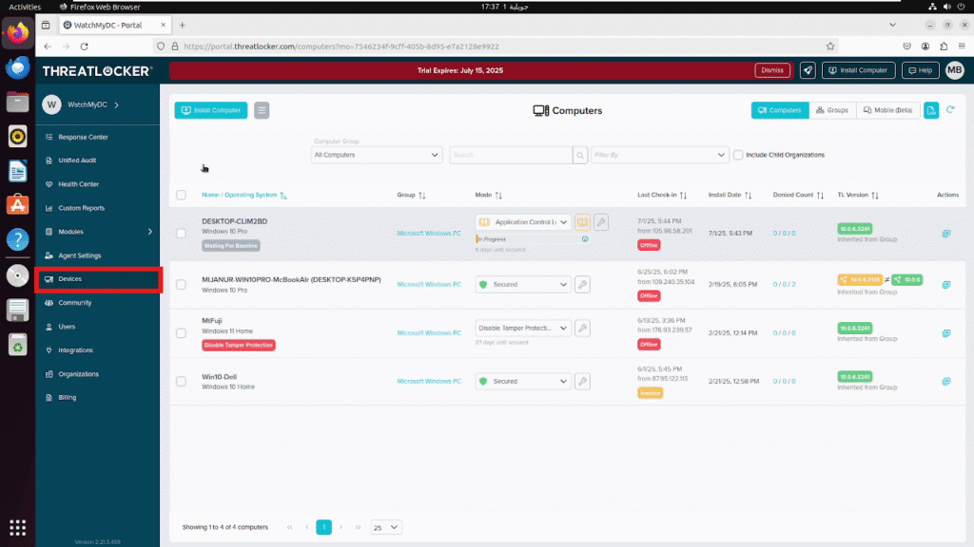Image resolution: width=974 pixels, height=547 pixels.
Task: Open denied count 0 / 0 / 2 link
Action: 784,285
